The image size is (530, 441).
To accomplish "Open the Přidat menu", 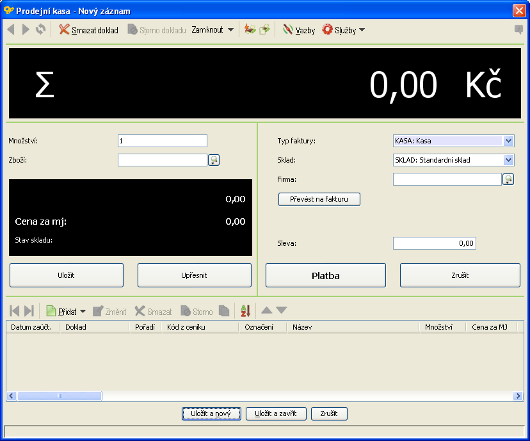I will [66, 311].
